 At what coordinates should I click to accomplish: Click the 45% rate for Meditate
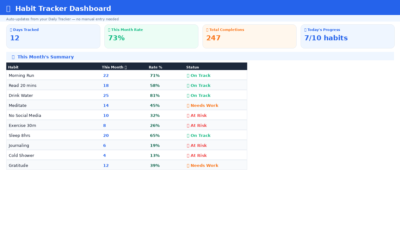155,106
